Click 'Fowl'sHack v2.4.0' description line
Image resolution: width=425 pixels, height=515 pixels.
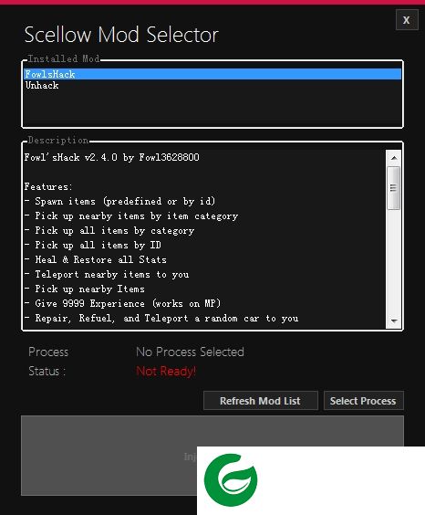[111, 157]
